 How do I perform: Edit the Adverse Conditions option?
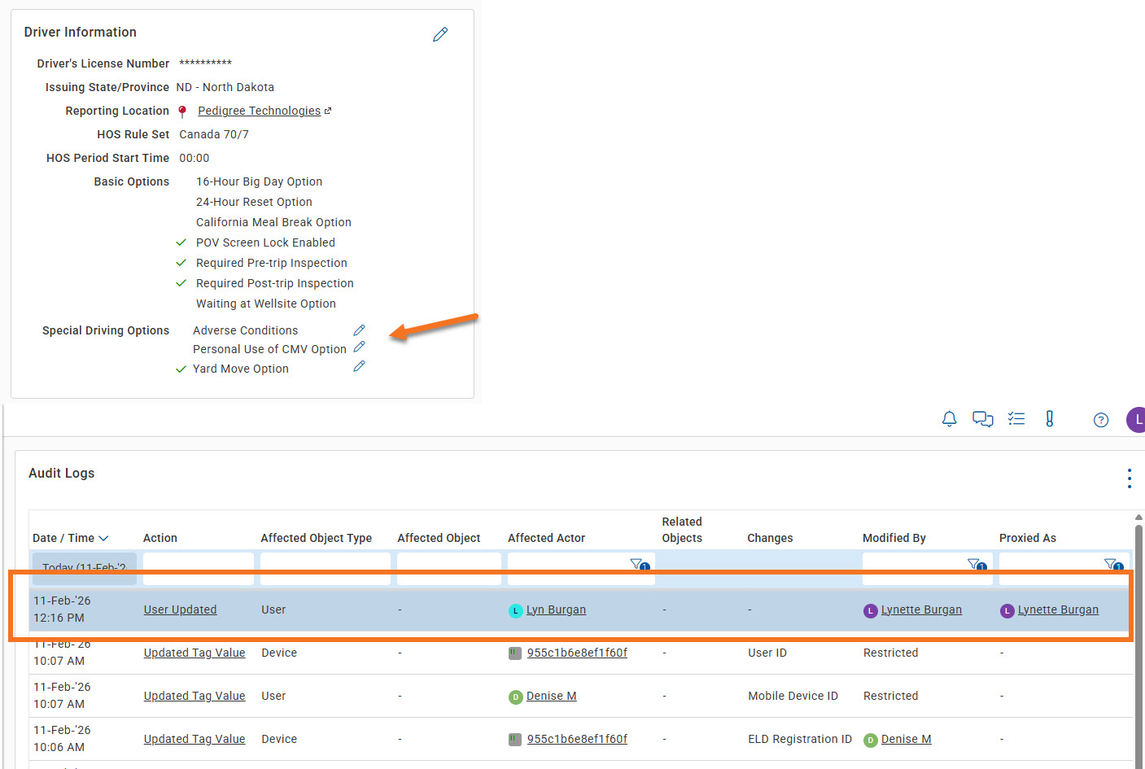click(359, 330)
